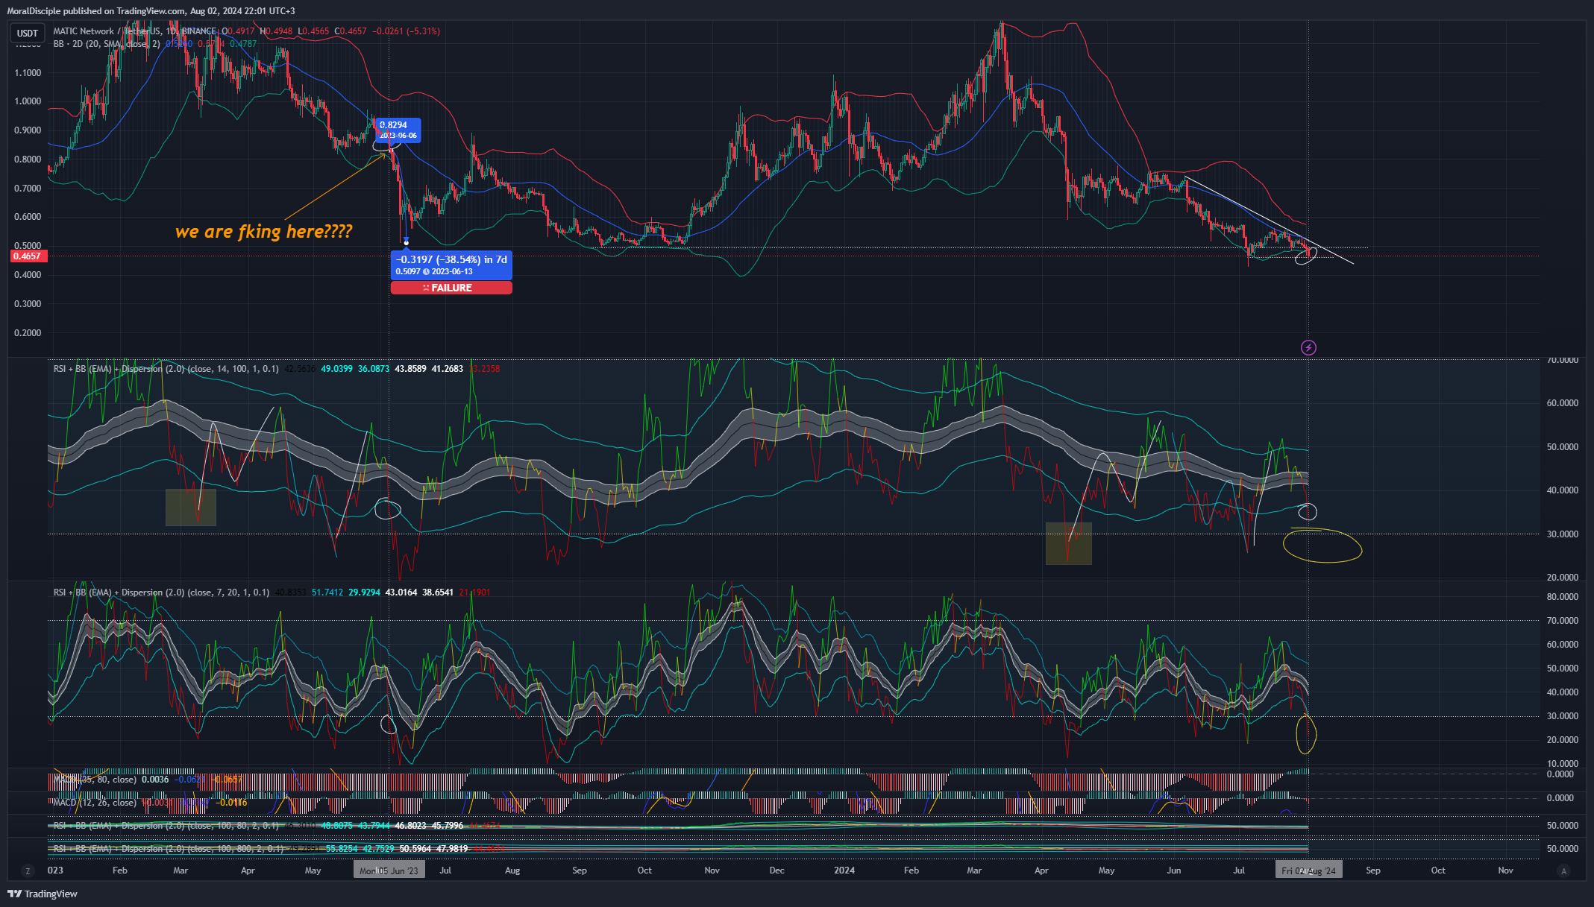Click the MoralDisciple published header text

pos(151,11)
